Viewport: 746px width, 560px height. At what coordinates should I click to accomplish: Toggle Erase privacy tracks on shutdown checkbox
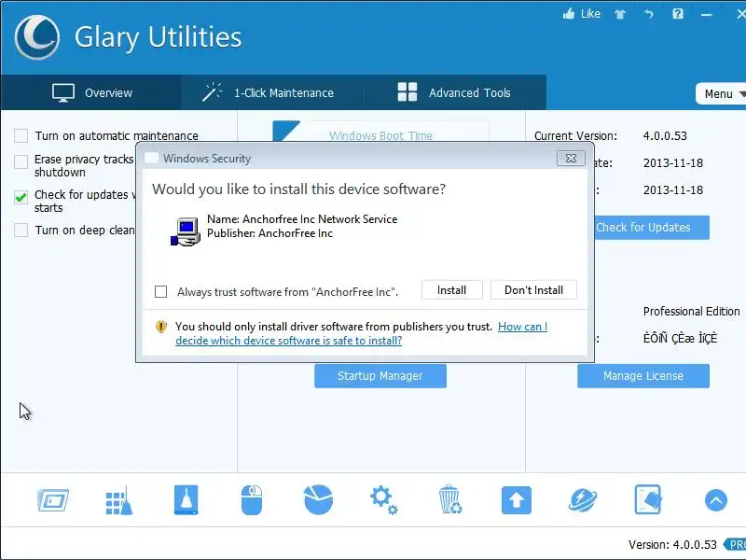21,161
